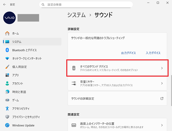Click the 設定の検索 search field
172x131 pixels.
86,5
